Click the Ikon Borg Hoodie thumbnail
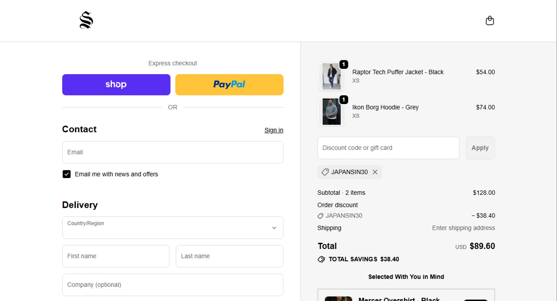Screen dimensions: 557x301 pyautogui.click(x=332, y=111)
